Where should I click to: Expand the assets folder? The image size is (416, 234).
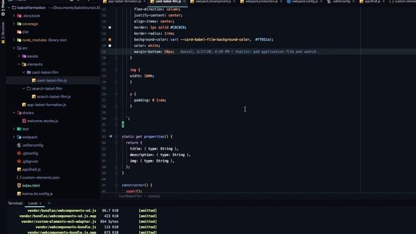click(19, 57)
